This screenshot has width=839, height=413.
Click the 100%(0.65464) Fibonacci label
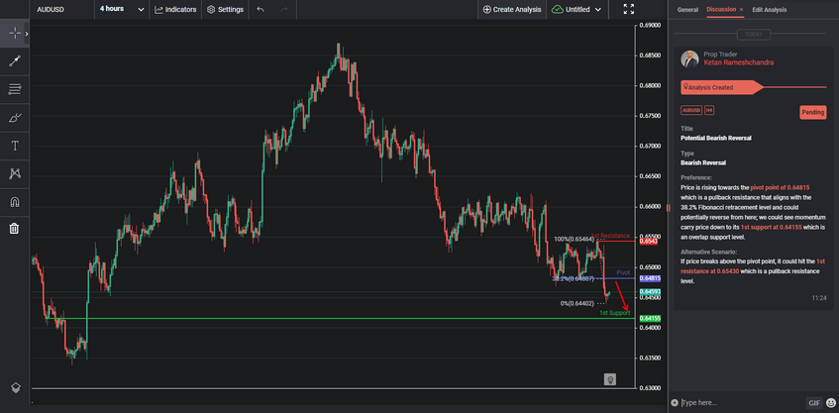tap(575, 239)
